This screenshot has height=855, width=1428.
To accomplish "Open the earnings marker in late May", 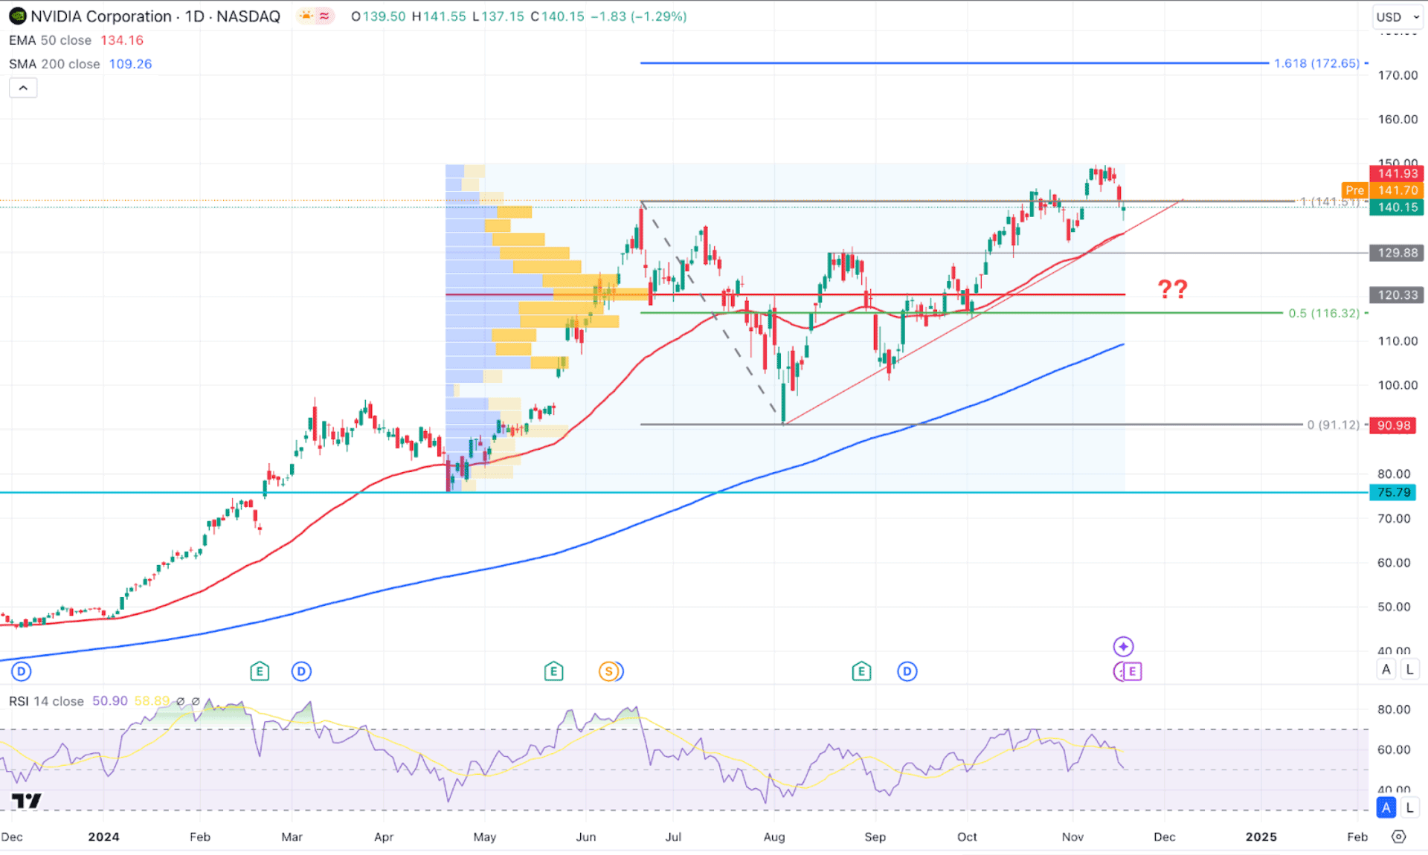I will click(x=553, y=671).
